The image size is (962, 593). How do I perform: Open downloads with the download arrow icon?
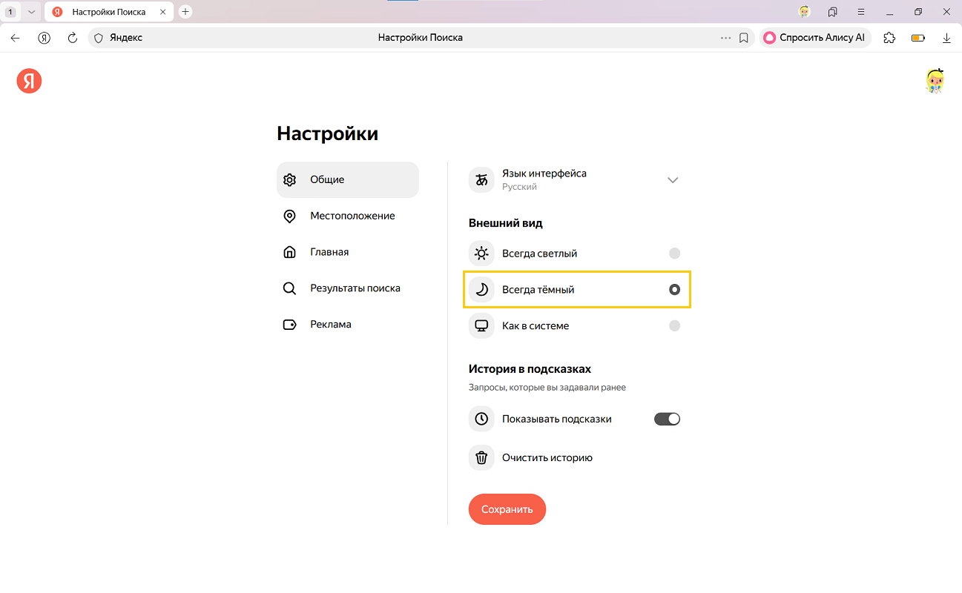[x=946, y=38]
